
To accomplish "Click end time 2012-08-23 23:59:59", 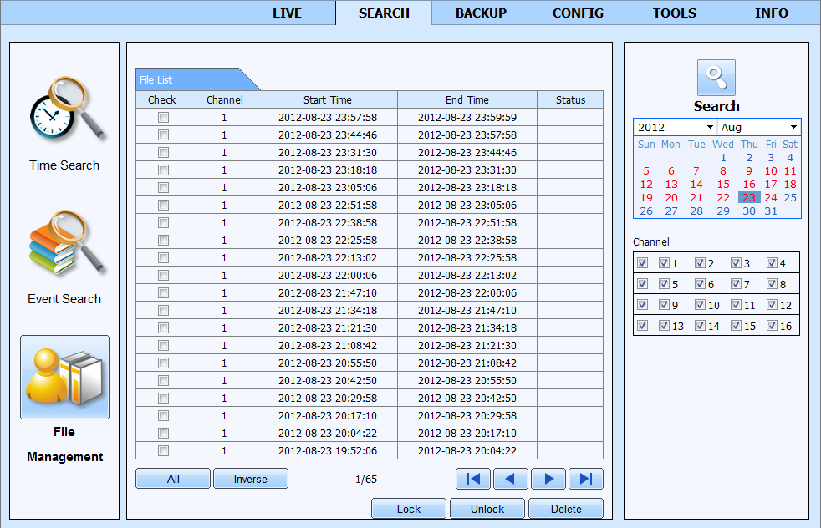I will coord(467,118).
